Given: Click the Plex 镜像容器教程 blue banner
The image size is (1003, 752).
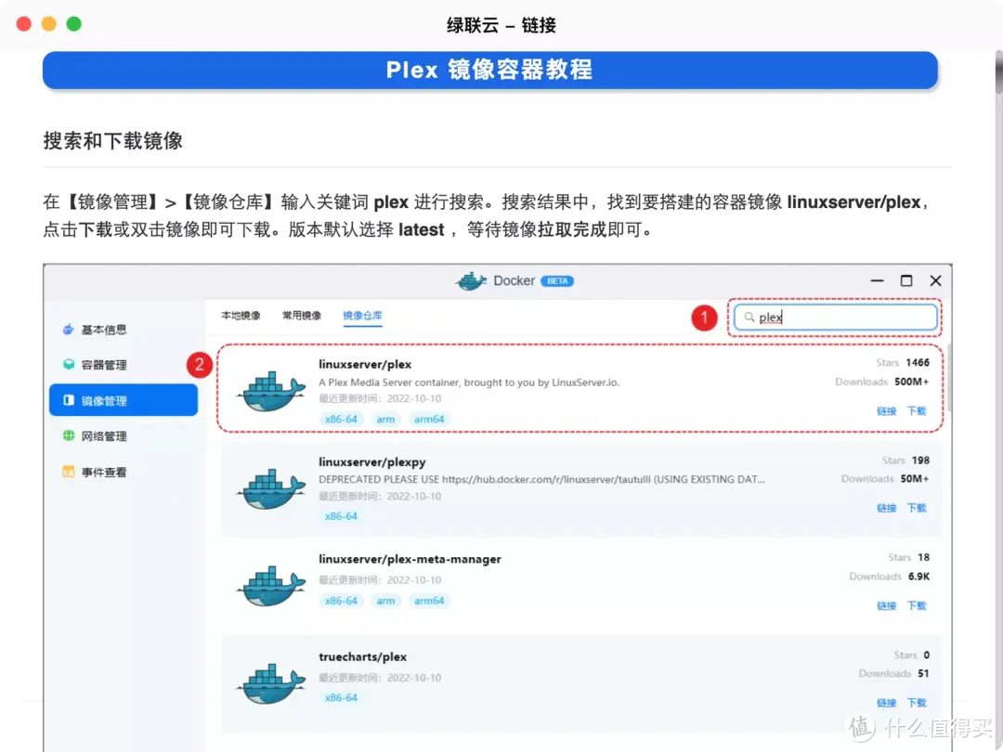Looking at the screenshot, I should (x=490, y=70).
